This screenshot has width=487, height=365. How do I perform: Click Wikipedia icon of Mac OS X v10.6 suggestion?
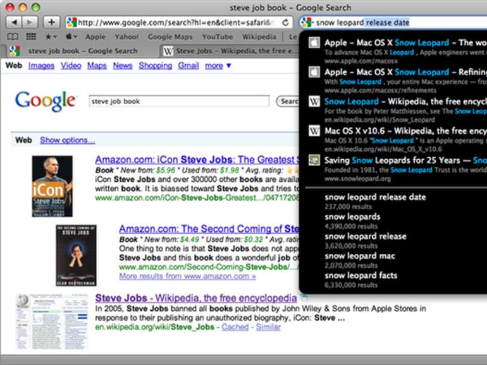coord(314,131)
